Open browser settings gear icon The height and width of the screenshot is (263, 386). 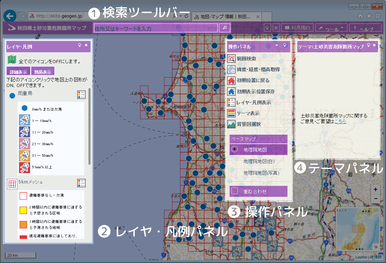coord(378,16)
